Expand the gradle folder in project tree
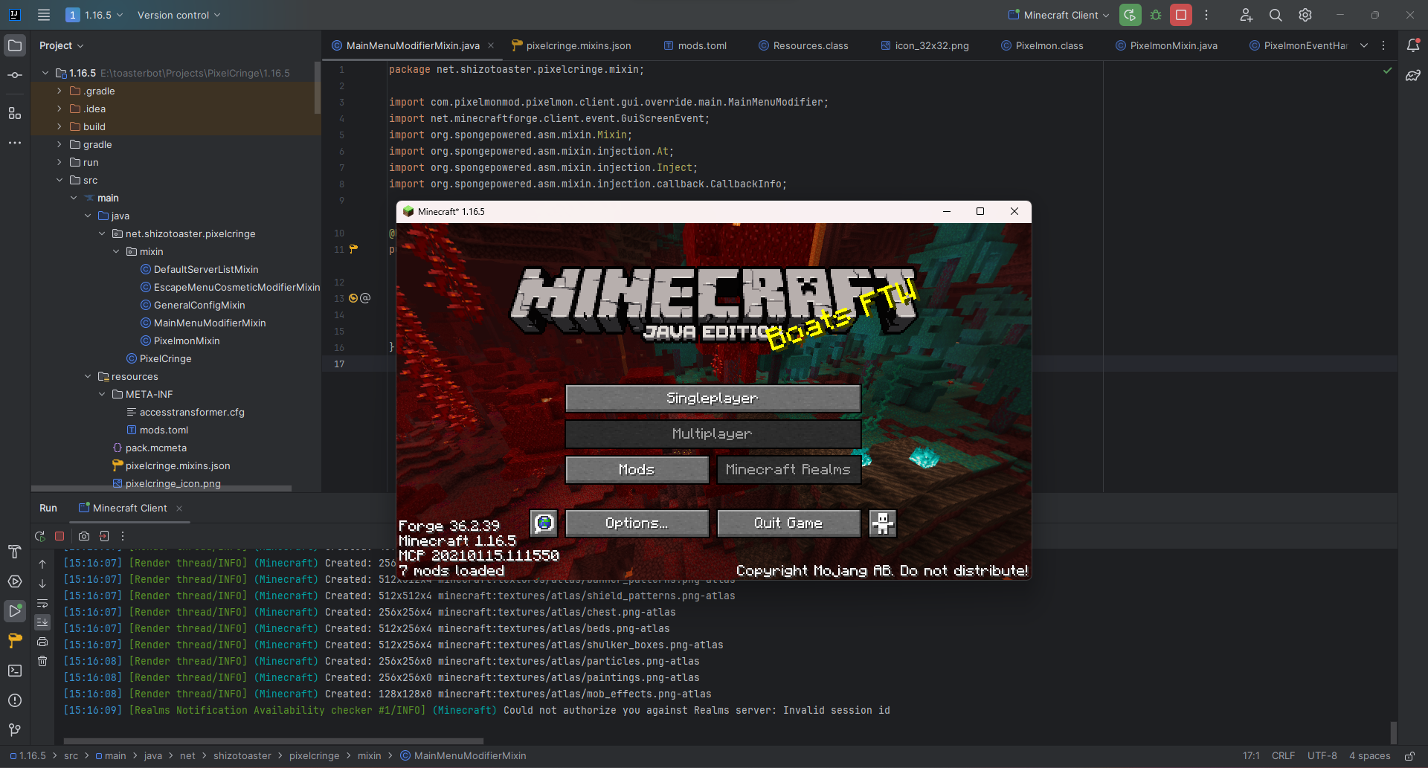This screenshot has width=1428, height=768. point(59,144)
